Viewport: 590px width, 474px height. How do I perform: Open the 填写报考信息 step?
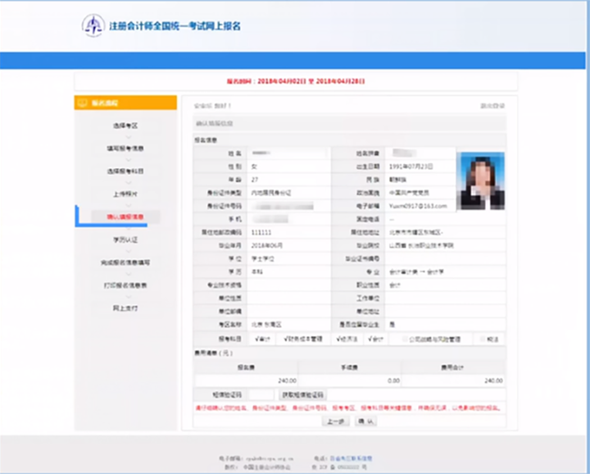click(125, 148)
